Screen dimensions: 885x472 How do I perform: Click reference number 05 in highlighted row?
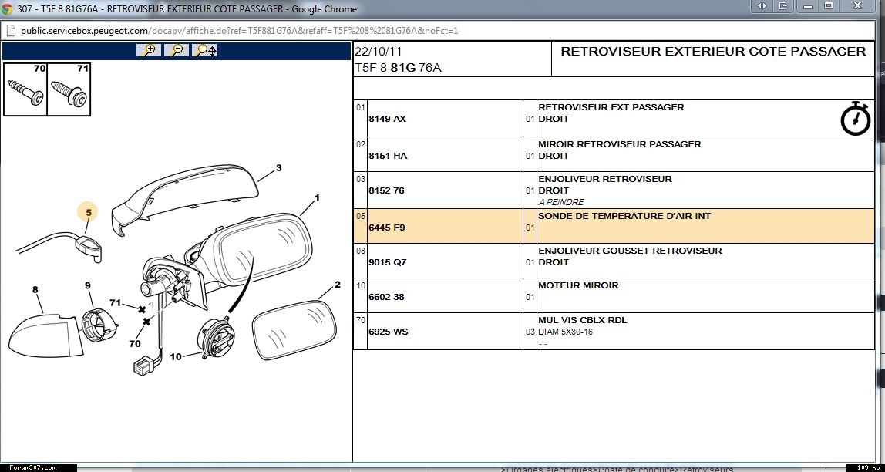[361, 216]
